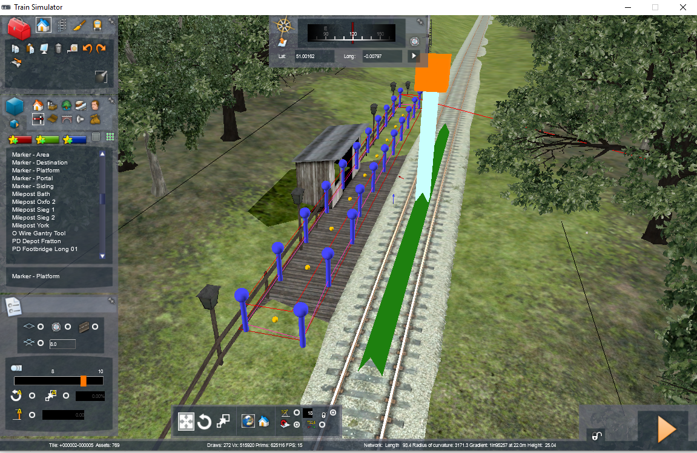Select the track infrastructure signal category
Screen dimensions: 697x453
38,119
